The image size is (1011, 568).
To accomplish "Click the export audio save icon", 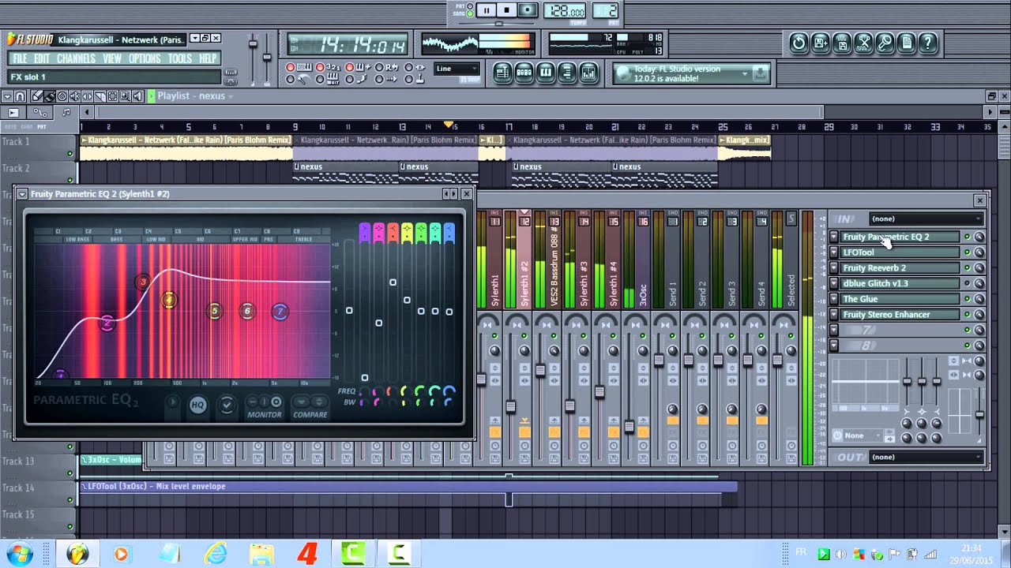I will (842, 43).
